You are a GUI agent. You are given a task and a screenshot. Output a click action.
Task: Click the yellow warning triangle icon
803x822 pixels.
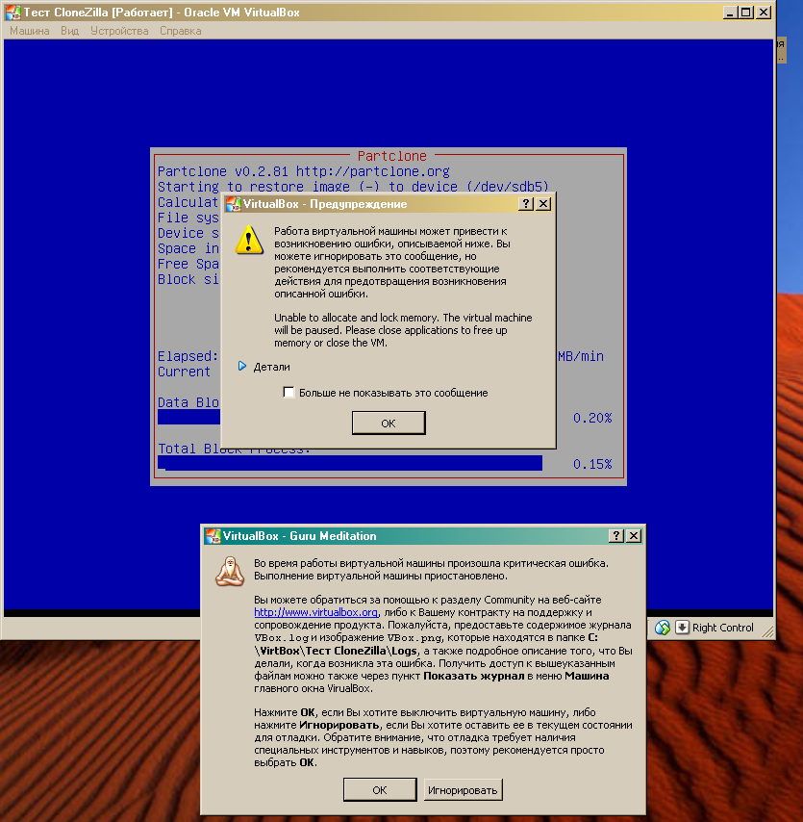coord(249,239)
